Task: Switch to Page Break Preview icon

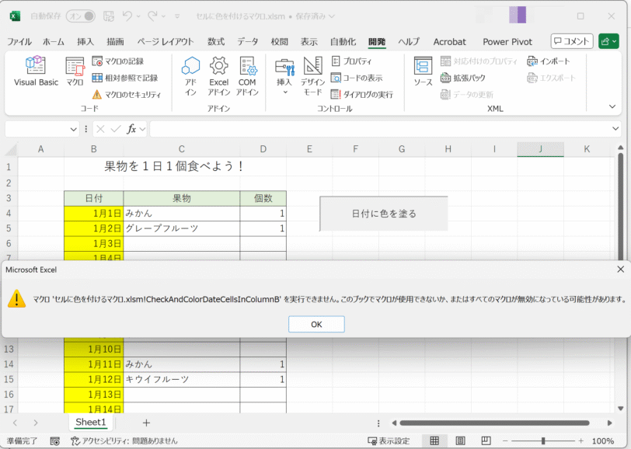Action: [x=486, y=441]
